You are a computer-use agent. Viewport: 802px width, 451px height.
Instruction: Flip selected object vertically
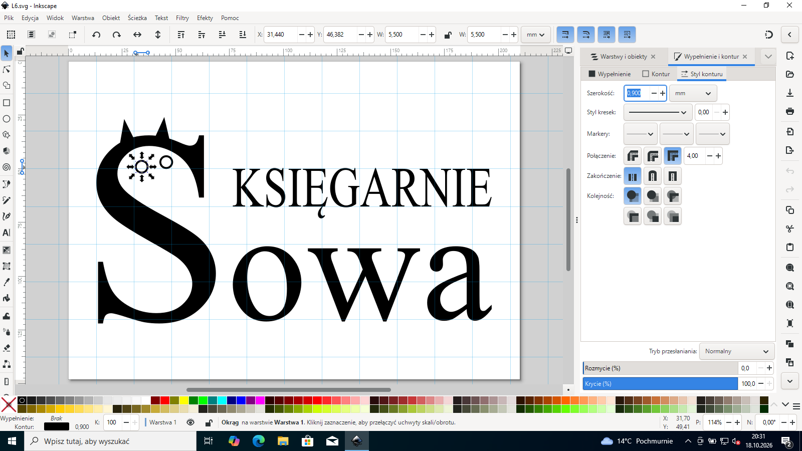coord(158,35)
